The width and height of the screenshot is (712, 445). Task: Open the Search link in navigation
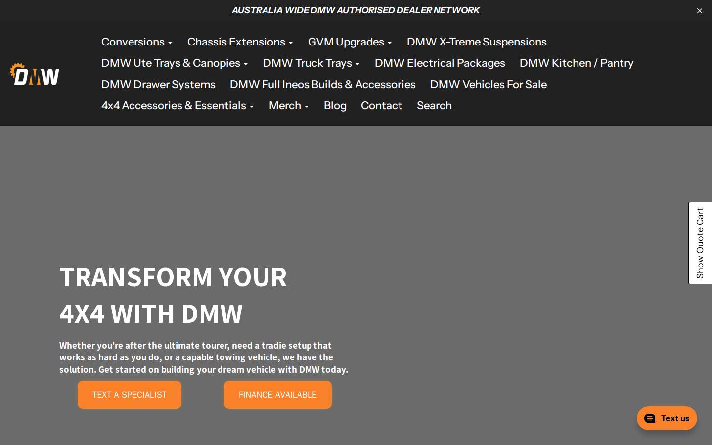click(434, 106)
